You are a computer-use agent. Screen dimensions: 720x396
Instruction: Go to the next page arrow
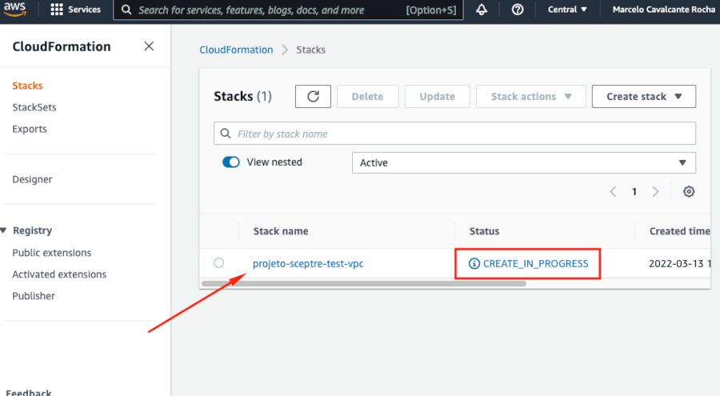tap(655, 192)
